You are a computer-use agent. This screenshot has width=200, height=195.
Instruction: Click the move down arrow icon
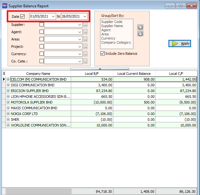[140, 33]
